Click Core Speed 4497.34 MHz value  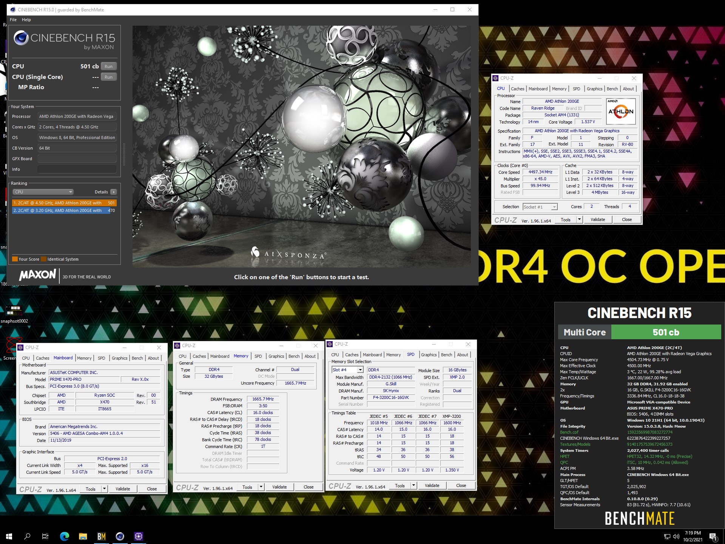(540, 172)
